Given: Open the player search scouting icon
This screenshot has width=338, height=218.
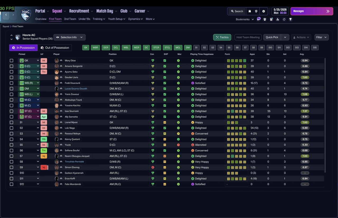Looking at the screenshot, I should tap(278, 19).
